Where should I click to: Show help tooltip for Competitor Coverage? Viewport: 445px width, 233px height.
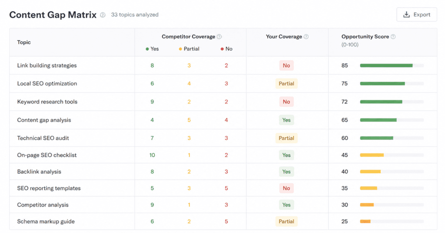click(x=219, y=37)
